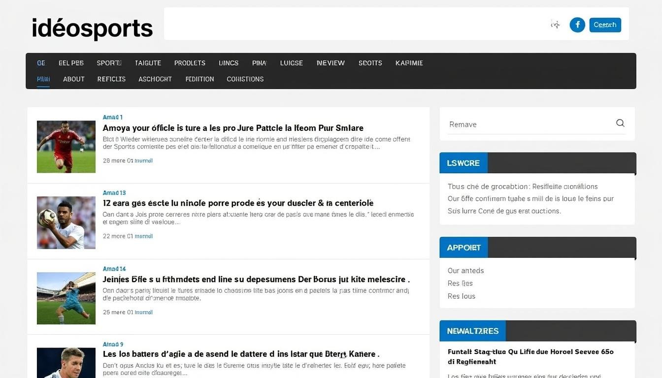Open the '12 eara' article headline
The image size is (662, 378).
(238, 203)
